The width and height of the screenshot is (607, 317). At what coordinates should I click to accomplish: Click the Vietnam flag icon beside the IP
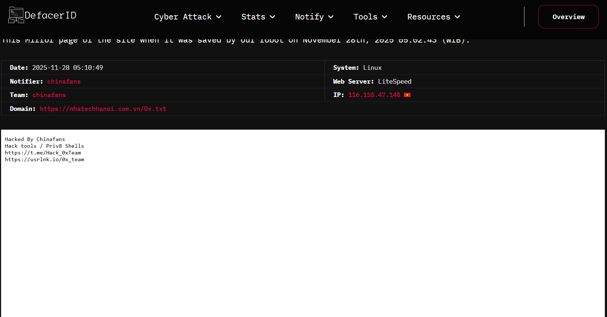(x=407, y=95)
